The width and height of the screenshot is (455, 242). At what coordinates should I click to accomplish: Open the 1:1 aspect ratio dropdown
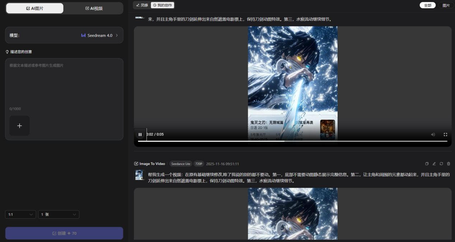[20, 214]
